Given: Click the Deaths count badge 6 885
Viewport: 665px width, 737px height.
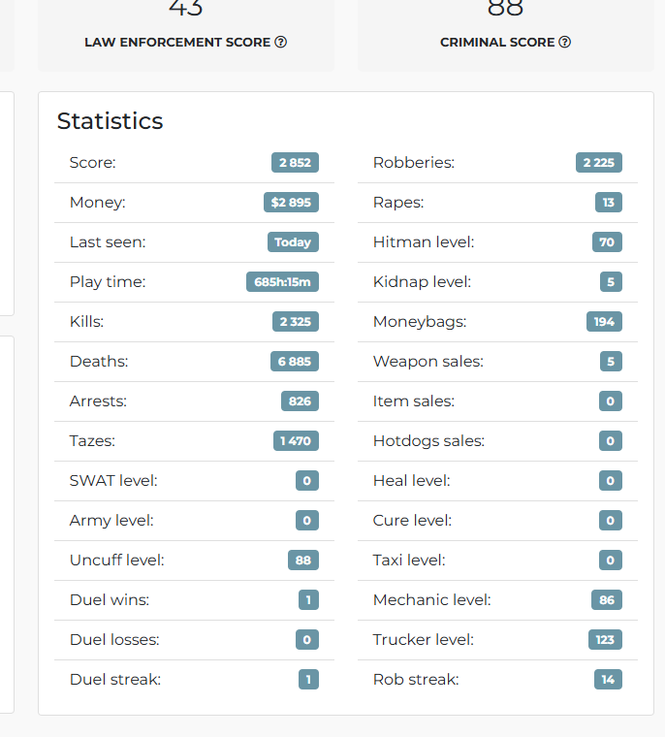Looking at the screenshot, I should tap(295, 362).
